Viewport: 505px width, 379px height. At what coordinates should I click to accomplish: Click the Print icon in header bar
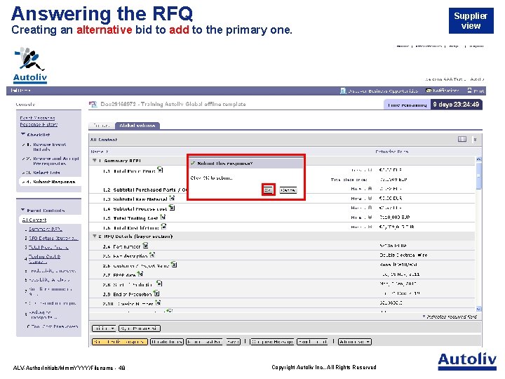(469, 91)
